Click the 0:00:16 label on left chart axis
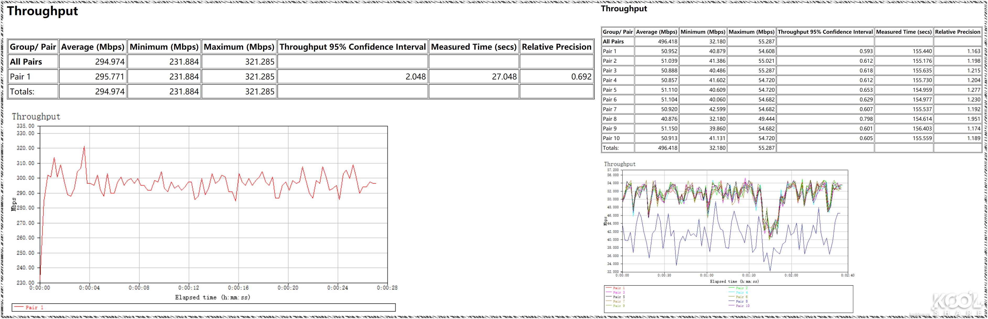 239,288
